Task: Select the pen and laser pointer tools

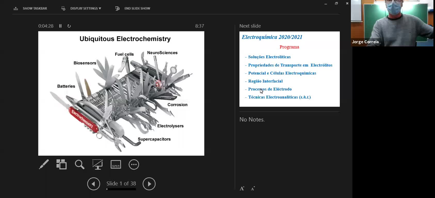Action: point(44,164)
